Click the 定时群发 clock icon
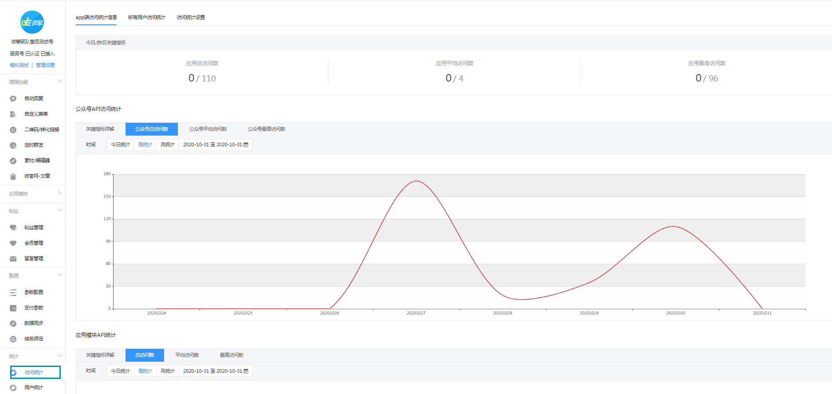 (13, 145)
